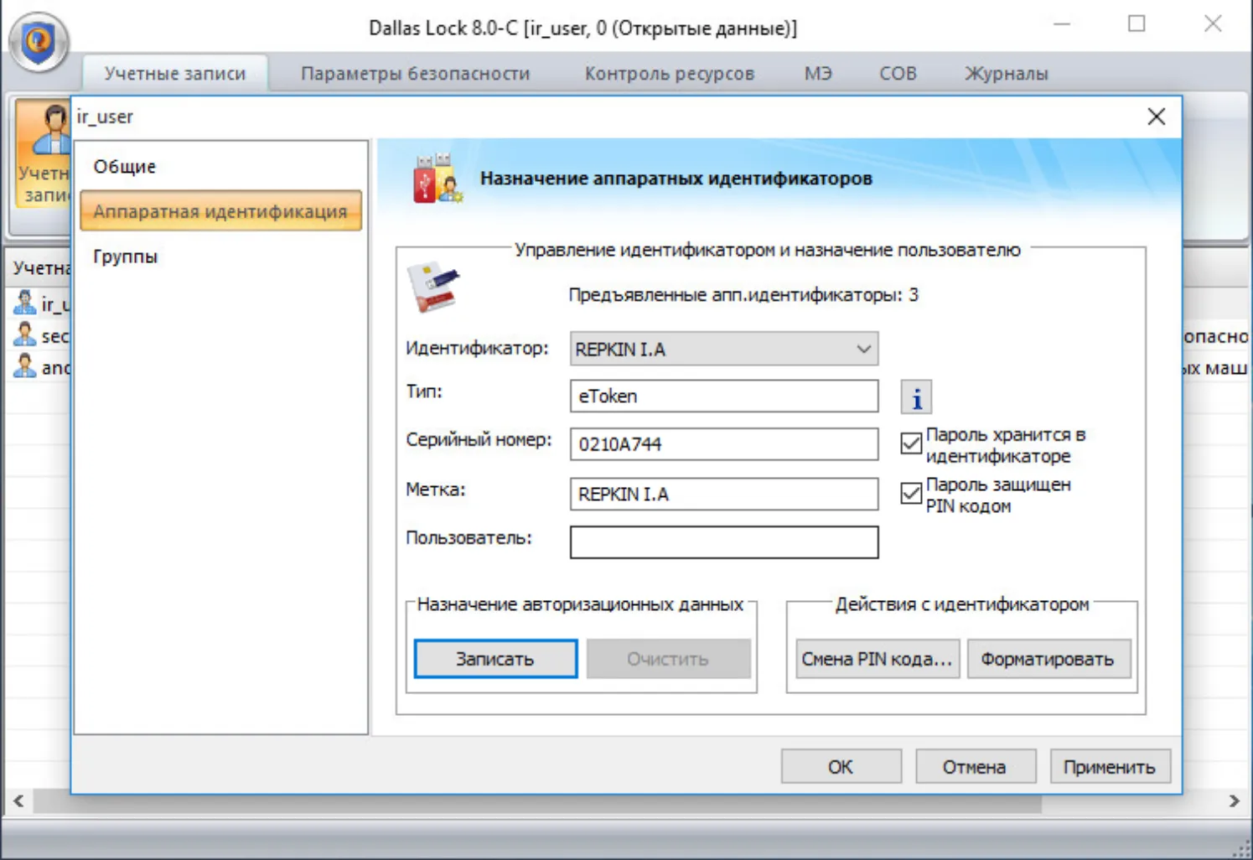Open the МЭ tab

818,74
